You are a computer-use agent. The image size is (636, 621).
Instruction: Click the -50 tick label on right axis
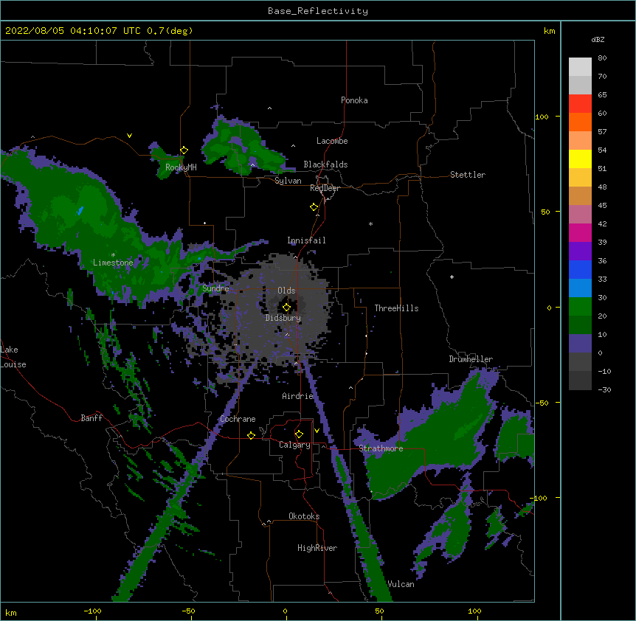[x=542, y=403]
